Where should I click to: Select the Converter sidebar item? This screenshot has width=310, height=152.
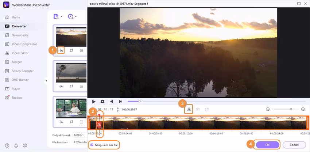(x=16, y=26)
